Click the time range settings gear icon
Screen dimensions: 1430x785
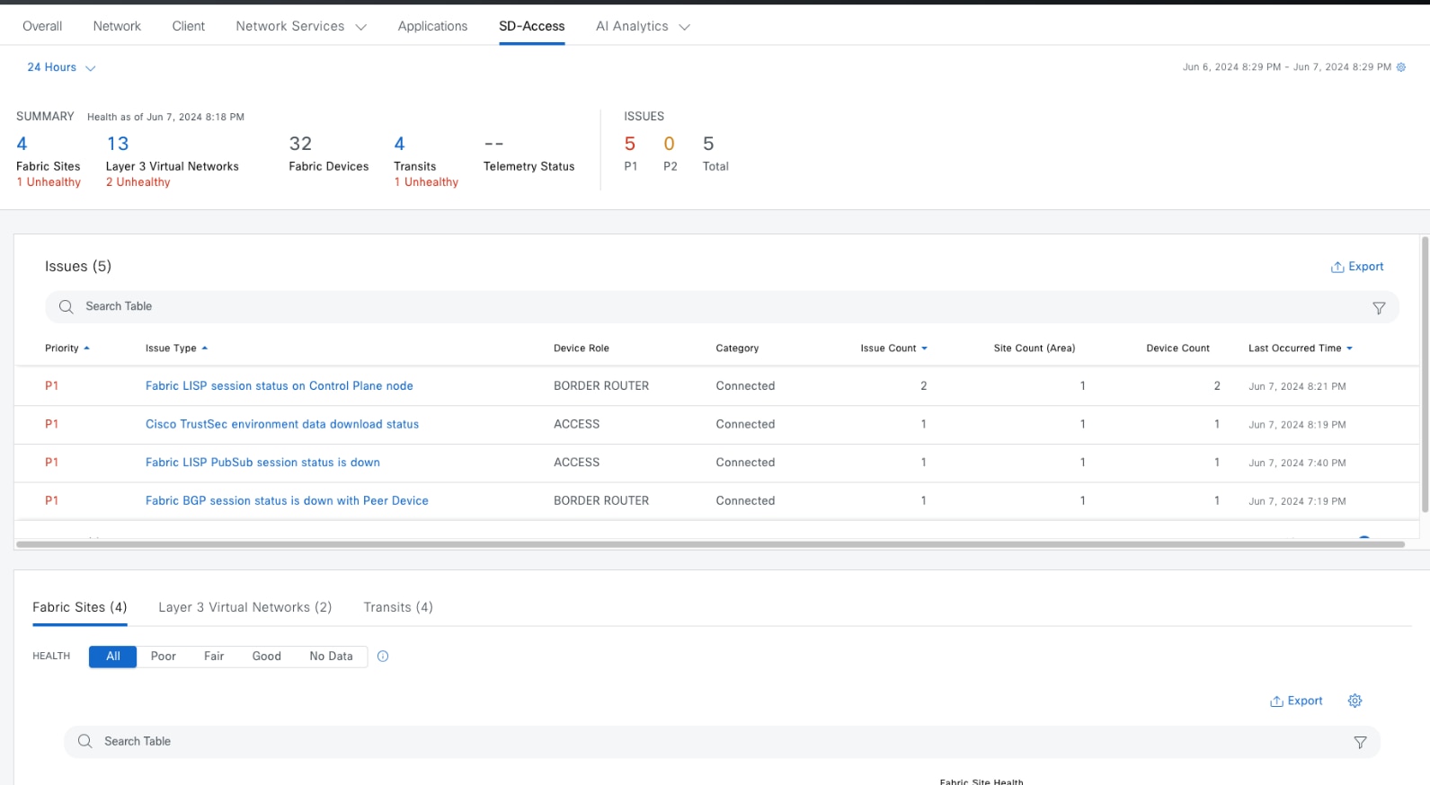[1400, 67]
